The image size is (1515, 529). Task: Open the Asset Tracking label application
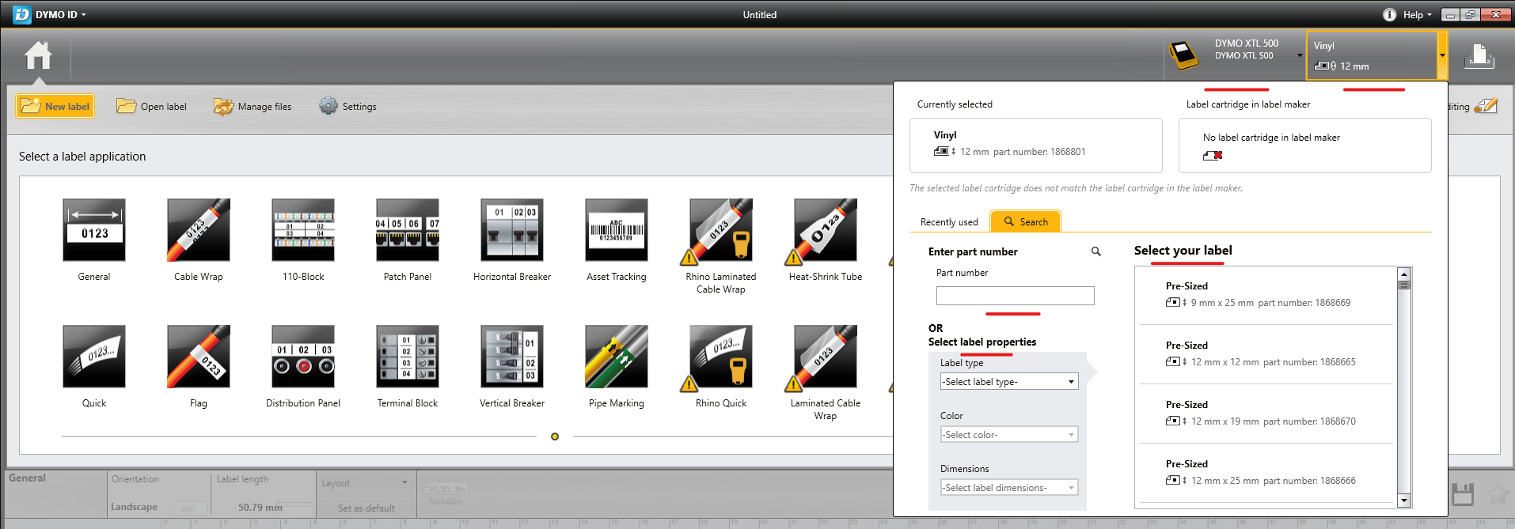tap(616, 230)
